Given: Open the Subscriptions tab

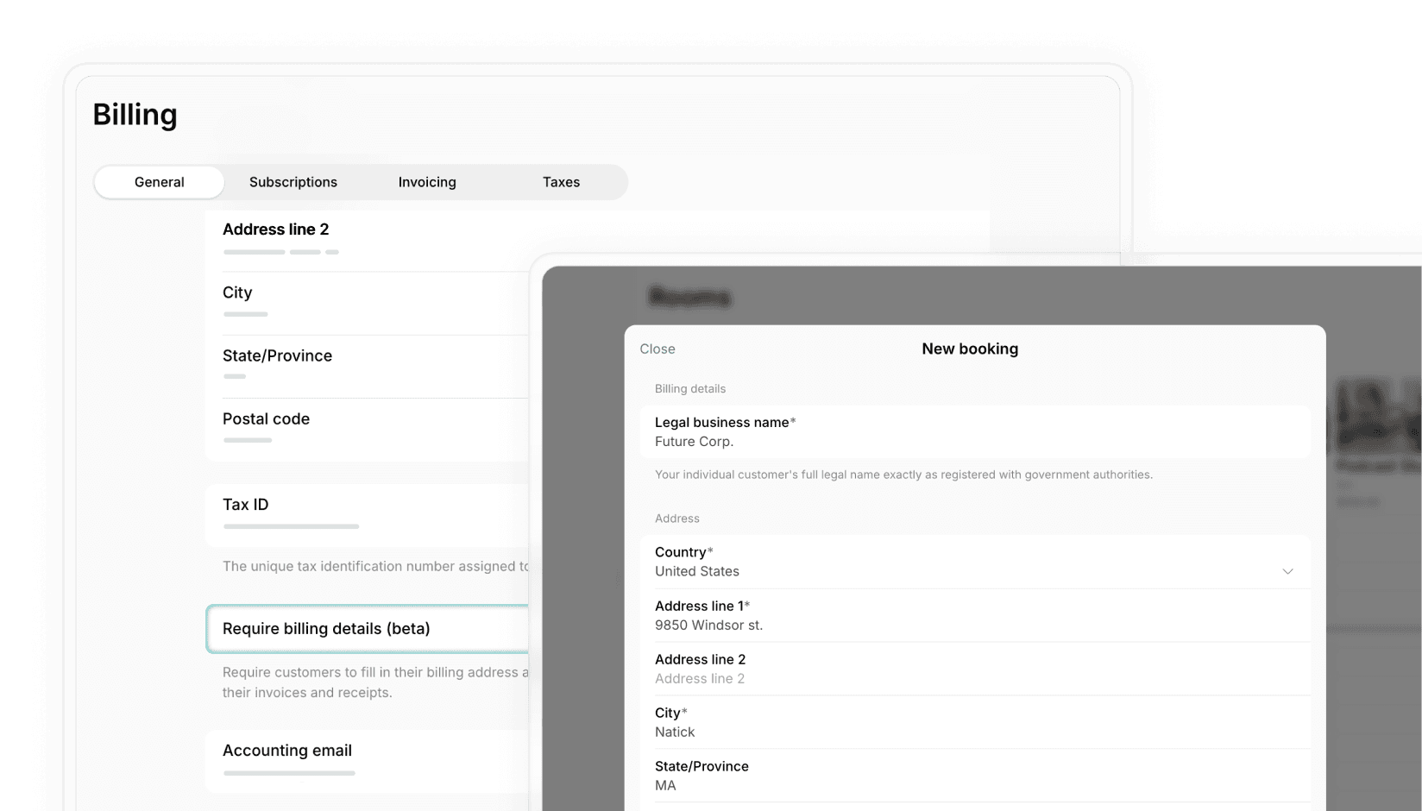Looking at the screenshot, I should 293,182.
